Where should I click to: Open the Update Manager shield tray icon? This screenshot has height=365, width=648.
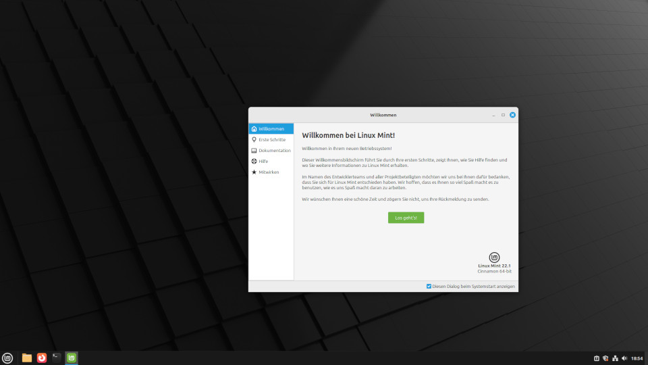[x=605, y=358]
